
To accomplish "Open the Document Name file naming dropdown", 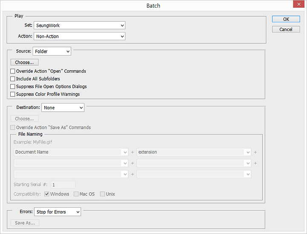I will [71, 152].
